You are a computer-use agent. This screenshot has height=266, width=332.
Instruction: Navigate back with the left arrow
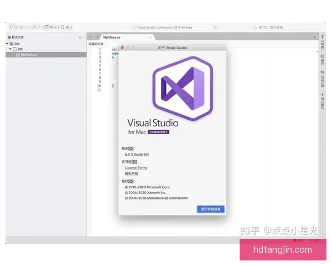click(x=91, y=37)
